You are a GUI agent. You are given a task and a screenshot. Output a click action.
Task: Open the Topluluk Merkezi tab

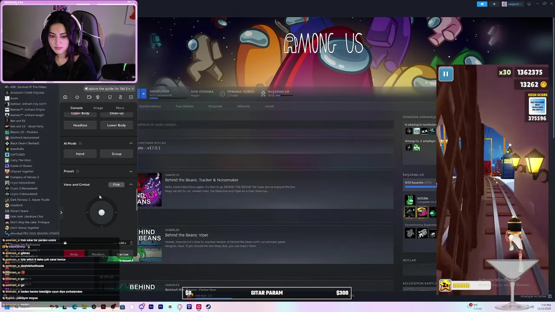[x=150, y=106]
